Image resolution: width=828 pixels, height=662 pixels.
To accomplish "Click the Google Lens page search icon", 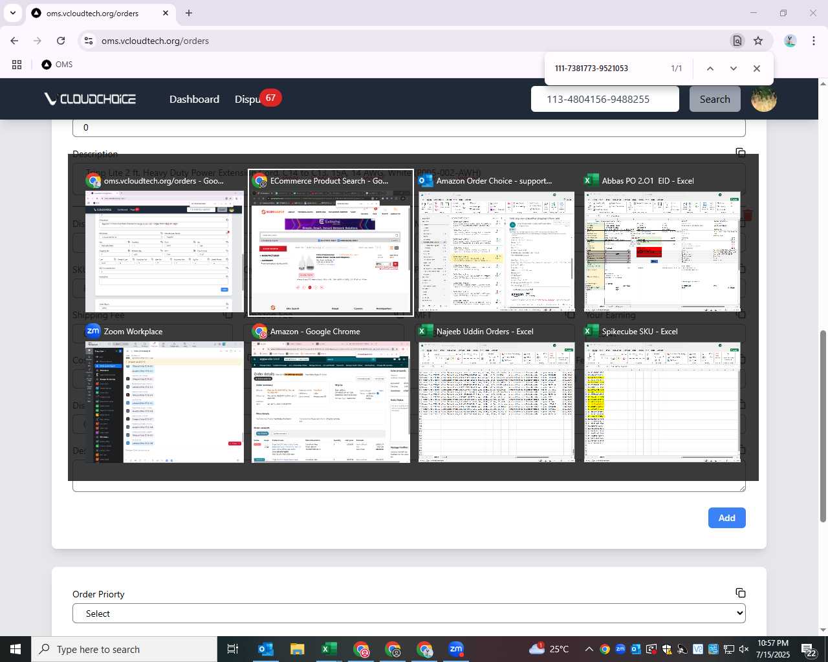I will coord(737,41).
